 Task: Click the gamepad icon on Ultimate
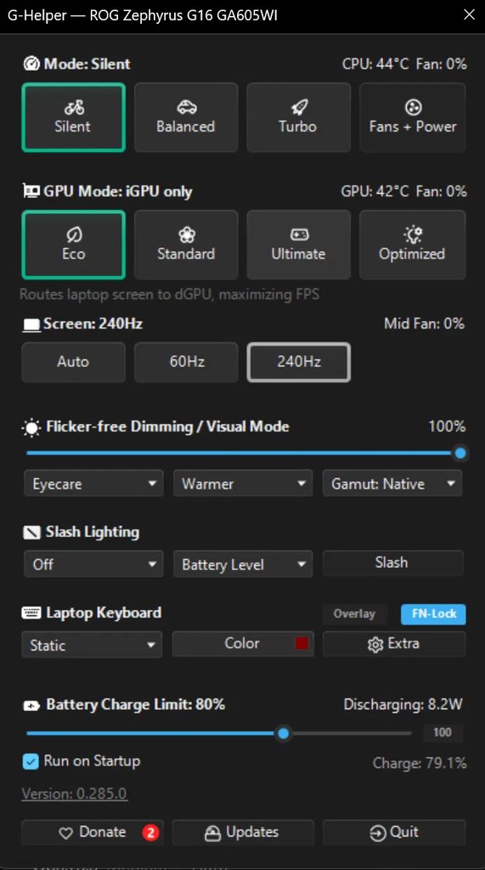point(299,234)
